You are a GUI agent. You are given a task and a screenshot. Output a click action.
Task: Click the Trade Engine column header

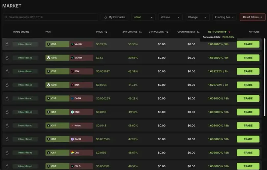pos(21,32)
